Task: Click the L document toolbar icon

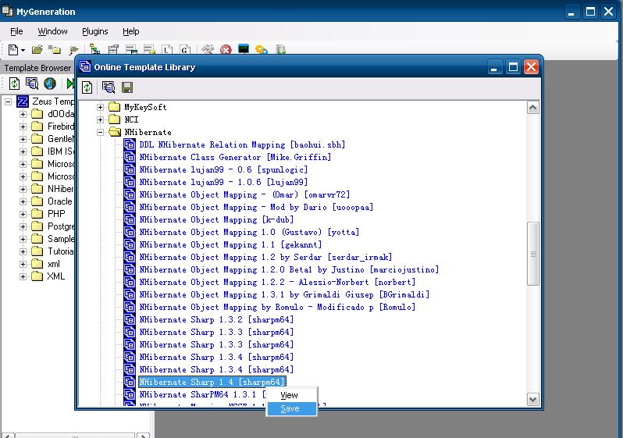Action: click(x=167, y=50)
